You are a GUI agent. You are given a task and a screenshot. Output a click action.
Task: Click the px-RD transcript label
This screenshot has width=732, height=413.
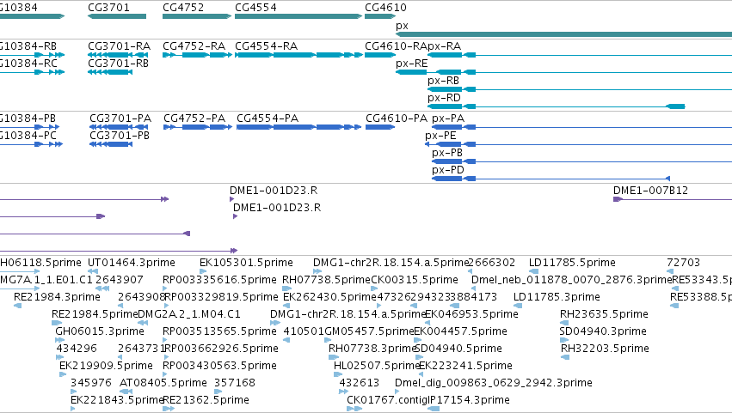(444, 98)
